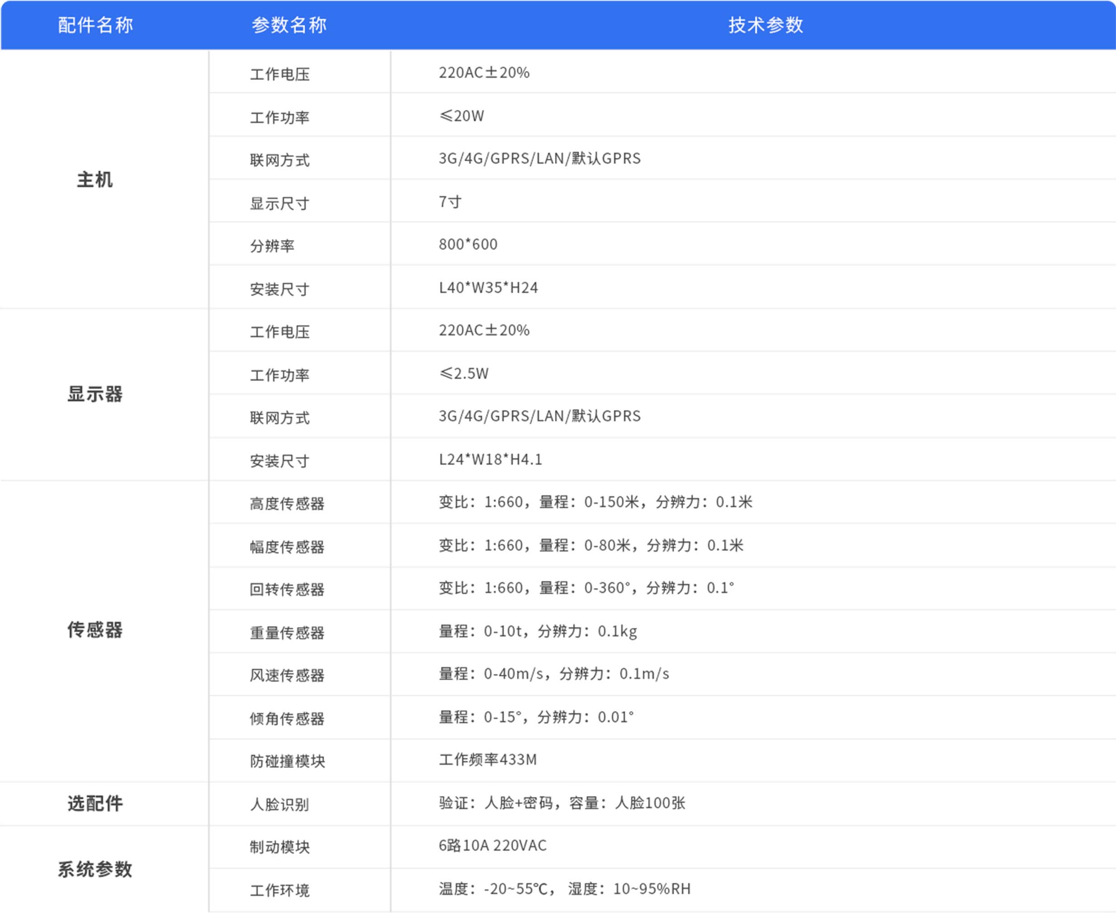This screenshot has width=1116, height=913.
Task: Click the 配件名称 column header
Action: tap(95, 25)
